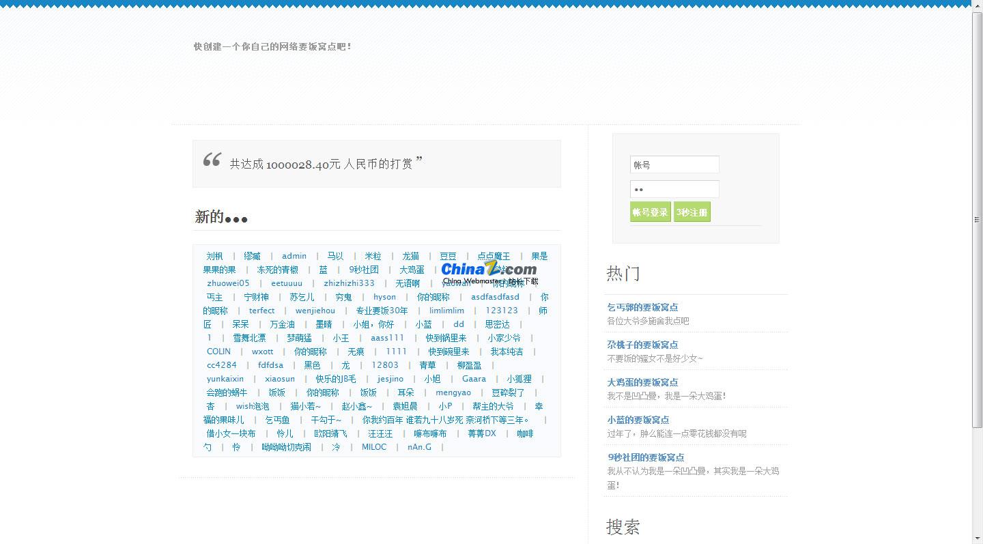Image resolution: width=983 pixels, height=544 pixels.
Task: Open user 豆豆 link
Action: [448, 256]
